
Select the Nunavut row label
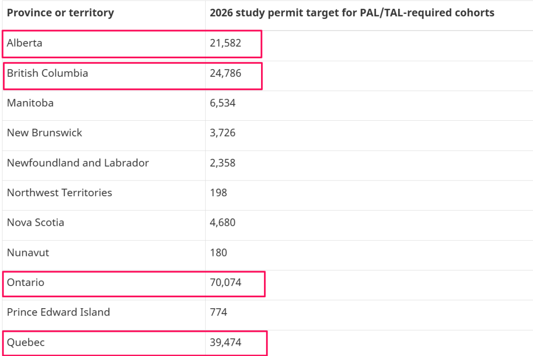pos(28,253)
